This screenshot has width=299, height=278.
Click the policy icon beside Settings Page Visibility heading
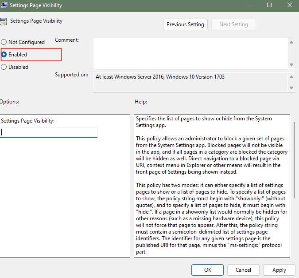click(x=3, y=21)
